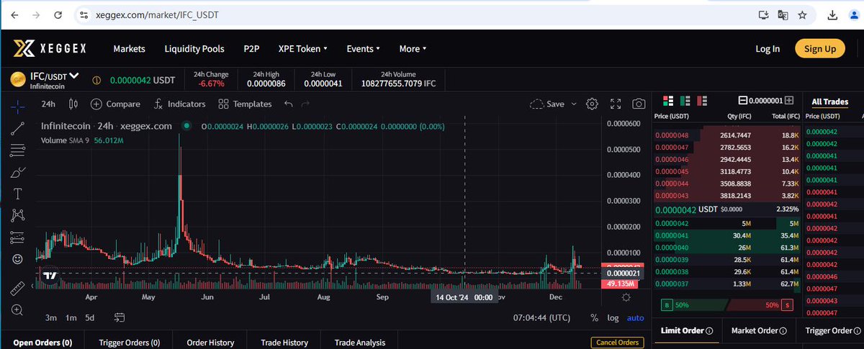Switch to the Trigger Orders tab

tap(128, 343)
